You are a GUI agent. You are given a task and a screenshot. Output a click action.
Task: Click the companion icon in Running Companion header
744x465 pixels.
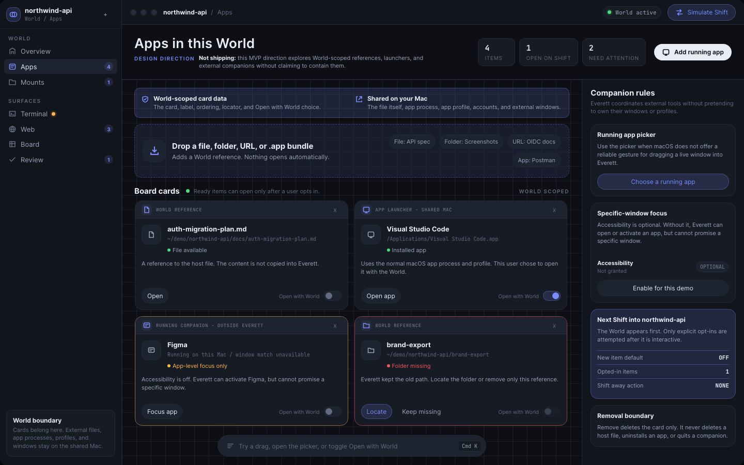point(147,326)
